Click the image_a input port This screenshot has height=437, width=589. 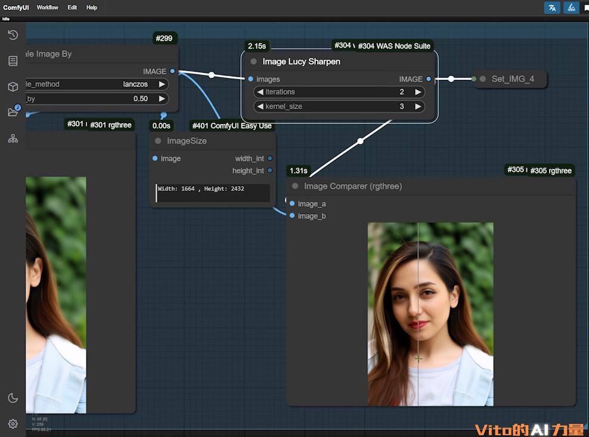[292, 204]
